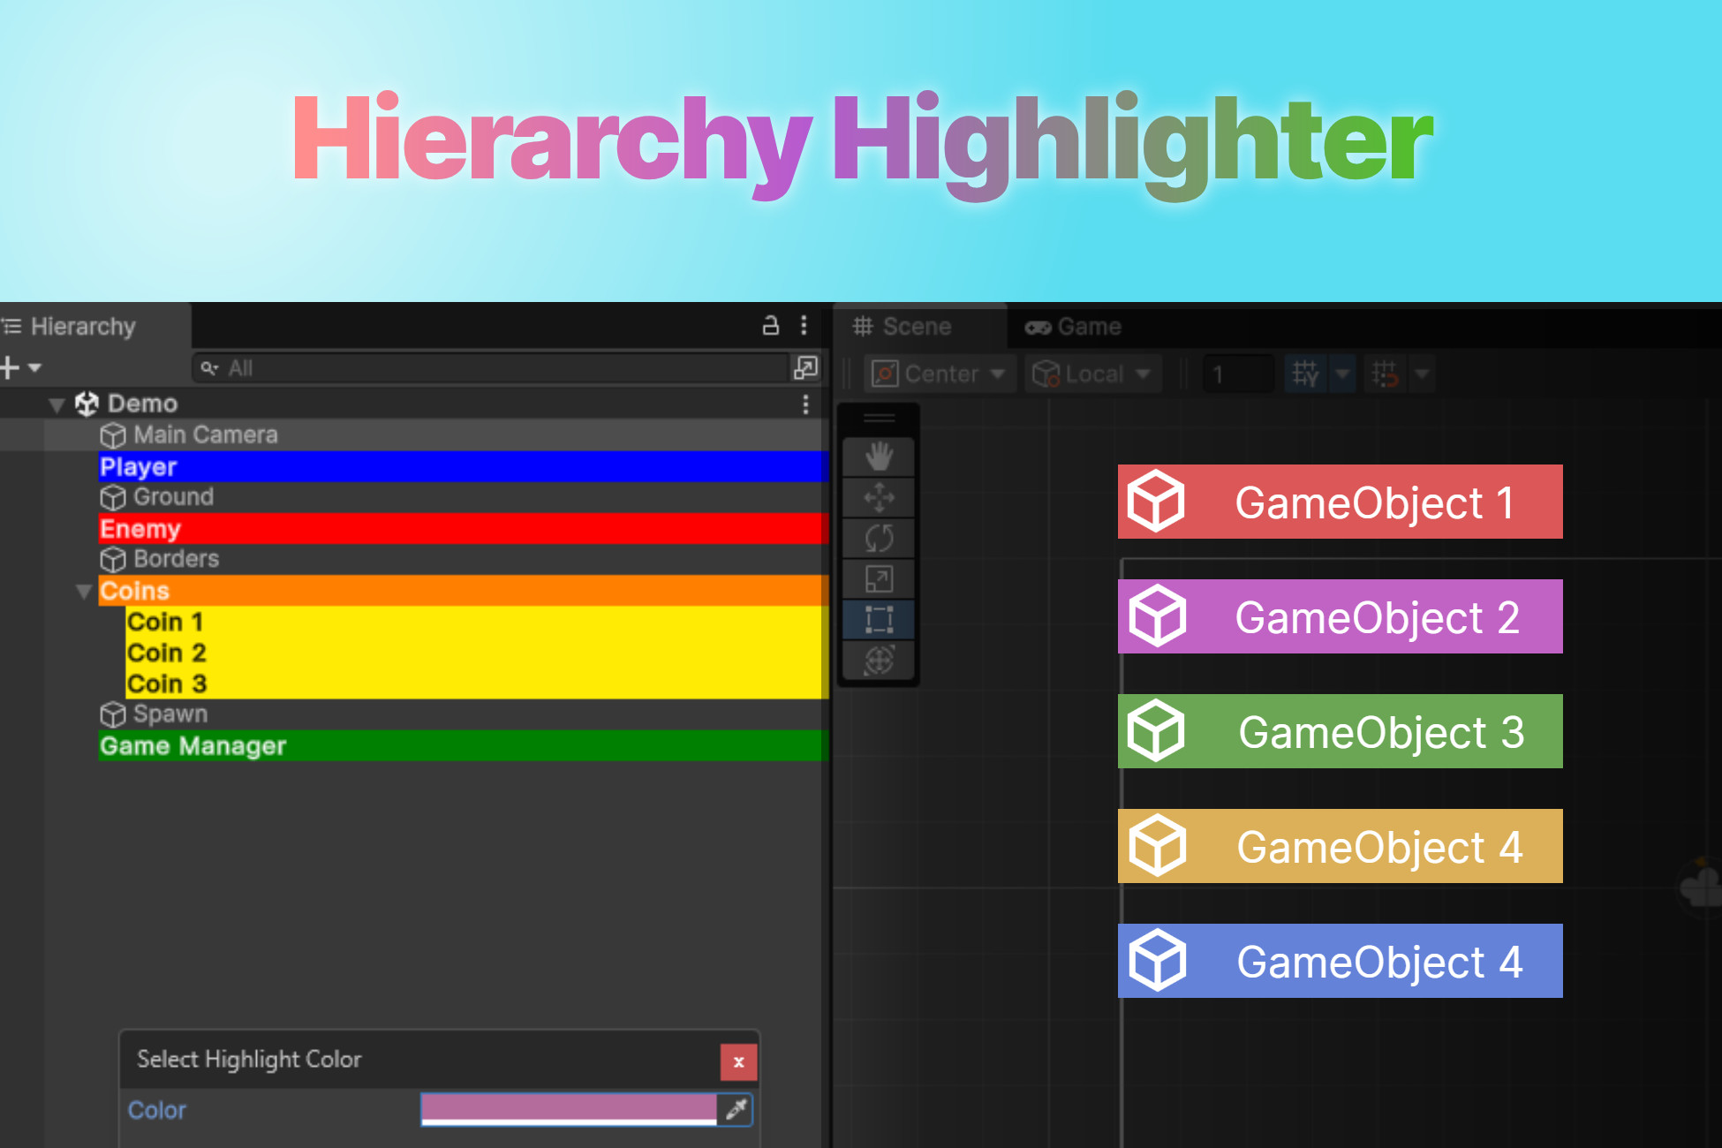Open the Local rotation dropdown

[x=1092, y=373]
